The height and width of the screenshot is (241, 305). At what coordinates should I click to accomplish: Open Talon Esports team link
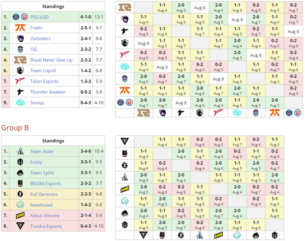coord(44,81)
